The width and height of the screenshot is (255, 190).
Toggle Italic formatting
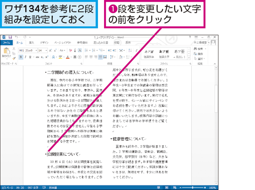coord(25,56)
